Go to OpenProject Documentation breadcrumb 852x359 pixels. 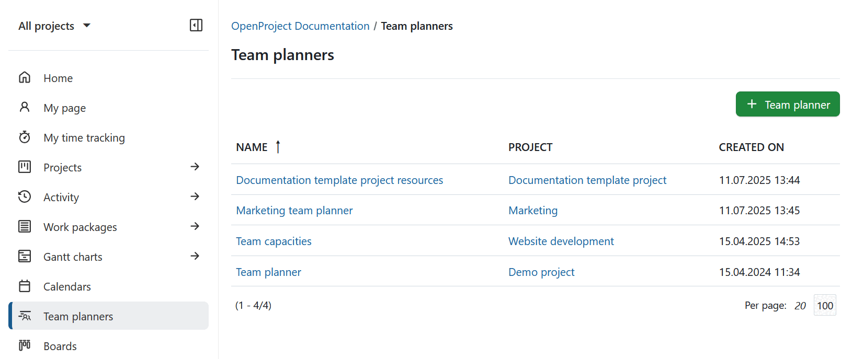(x=300, y=26)
